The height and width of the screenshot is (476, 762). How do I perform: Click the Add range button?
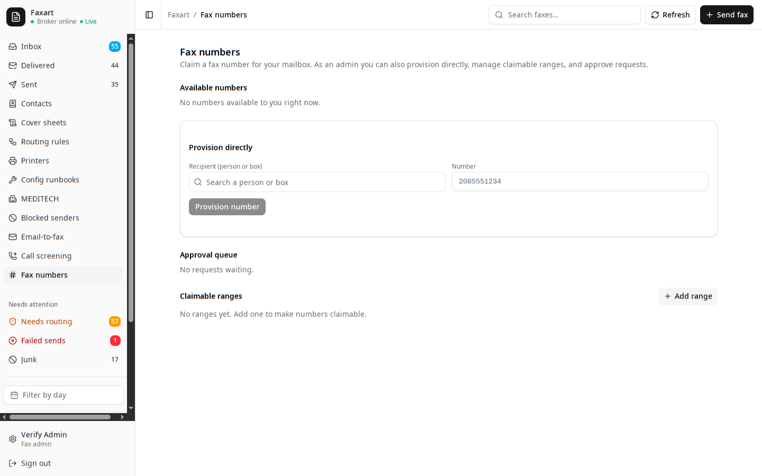(688, 296)
